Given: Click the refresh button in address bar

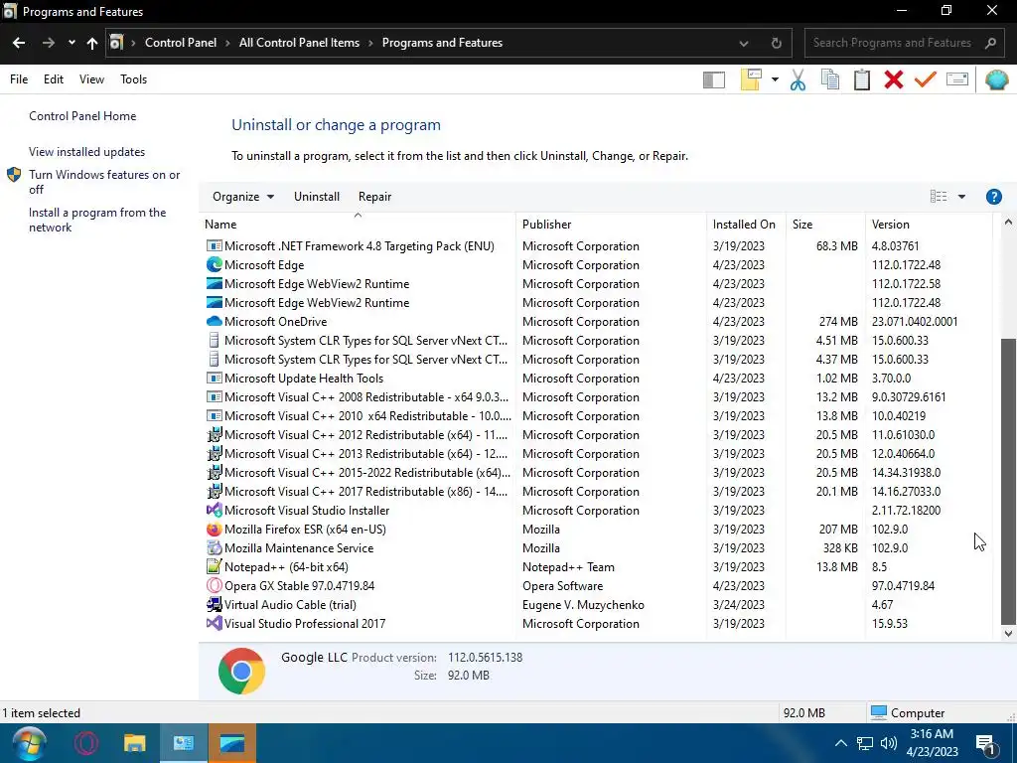Looking at the screenshot, I should [777, 43].
